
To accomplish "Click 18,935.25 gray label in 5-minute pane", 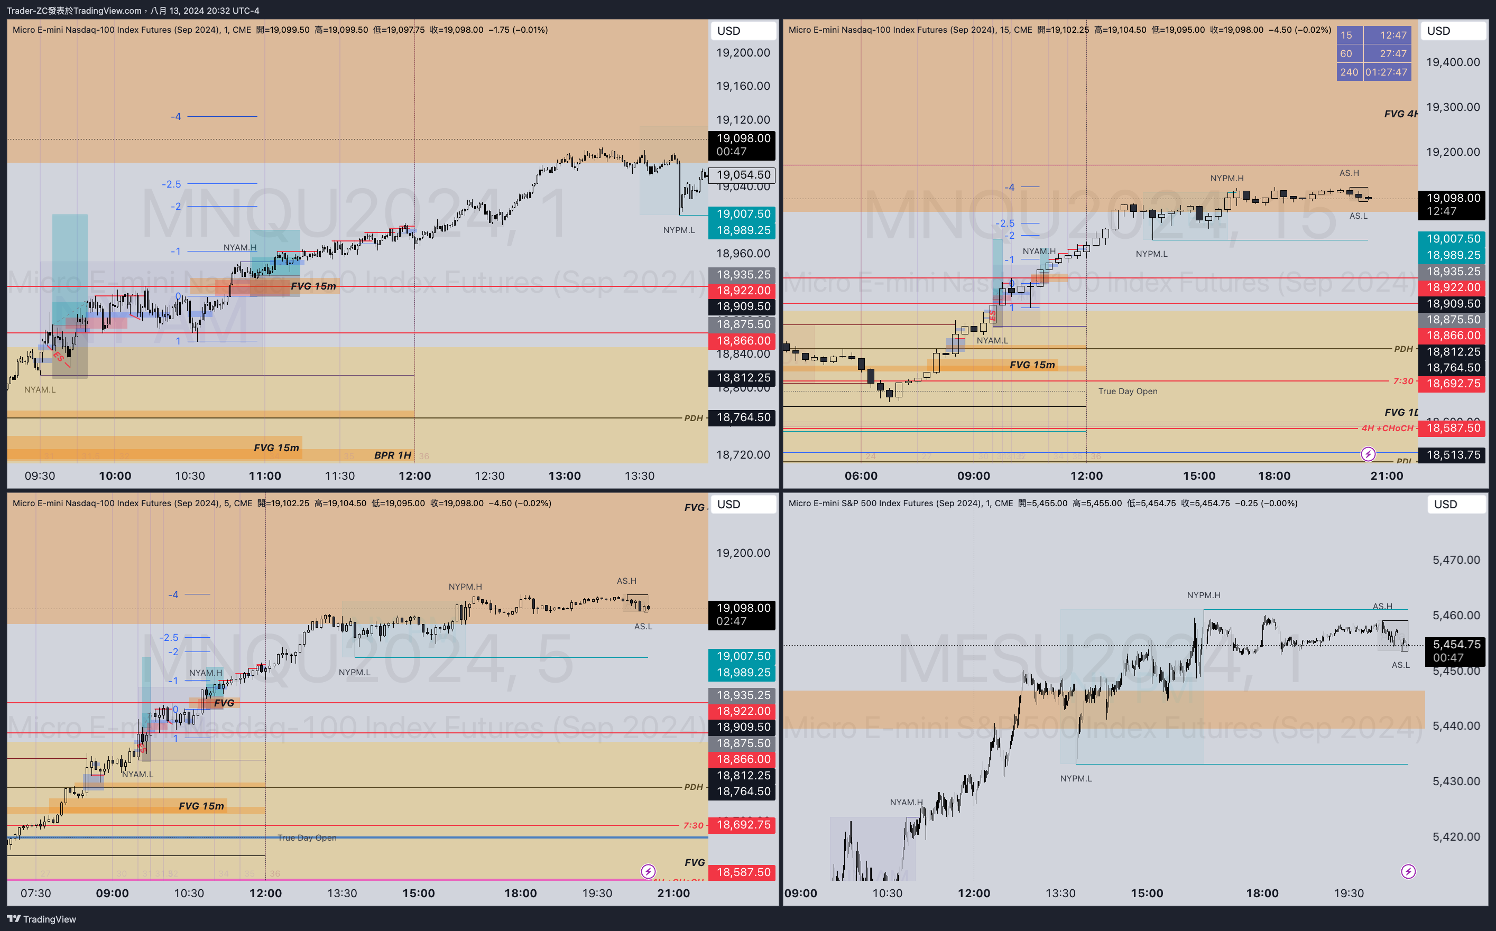I will pyautogui.click(x=742, y=695).
